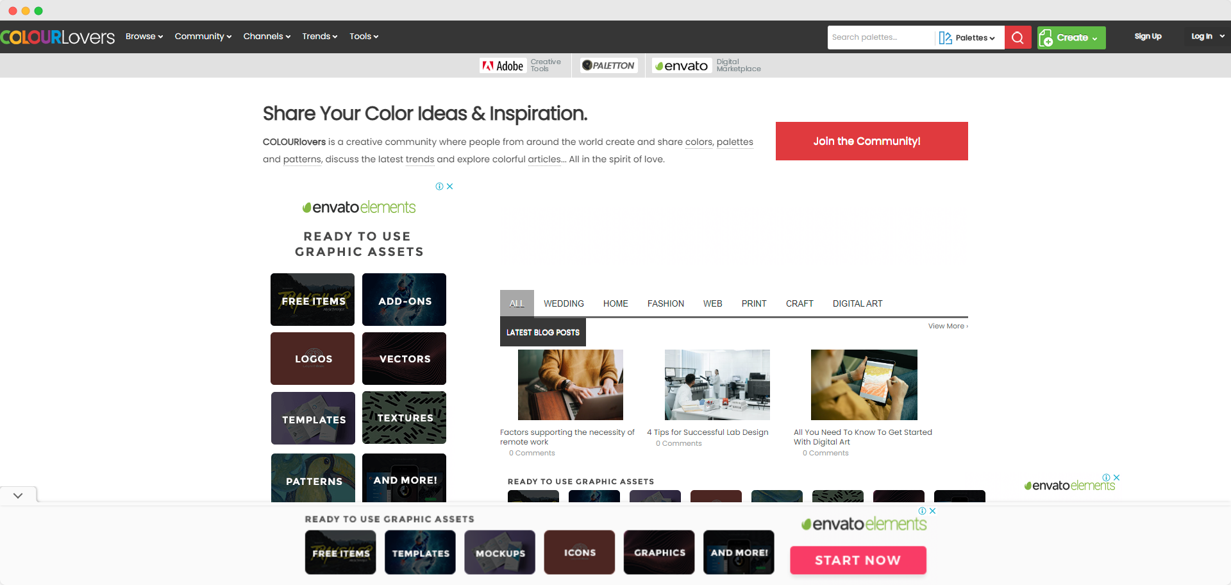Open 'All You Need To Know' Digital Art title
Image resolution: width=1231 pixels, height=585 pixels.
pos(863,437)
